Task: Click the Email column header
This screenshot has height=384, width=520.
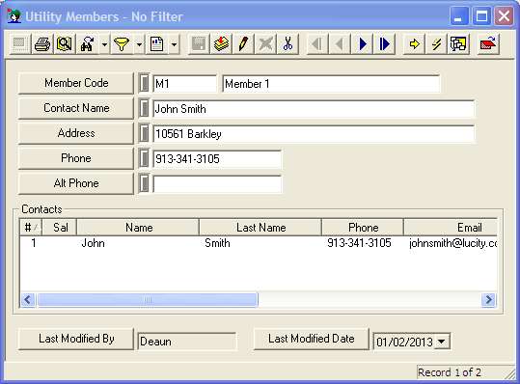Action: pyautogui.click(x=451, y=227)
